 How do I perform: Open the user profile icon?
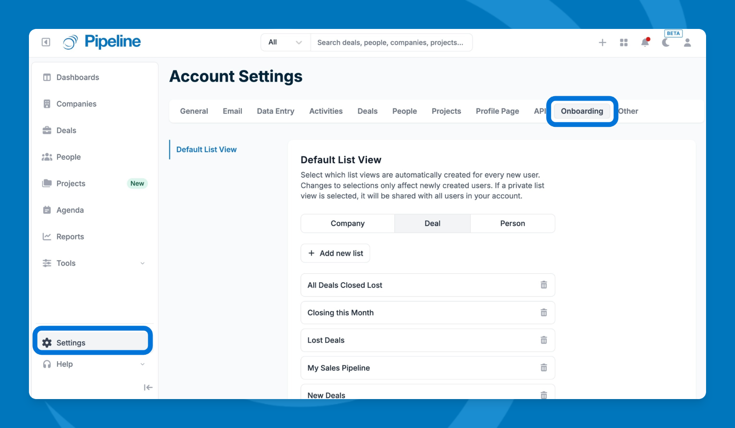coord(687,42)
